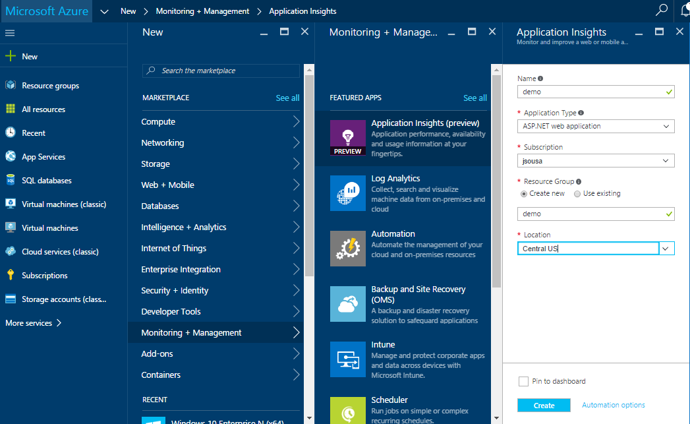Select Application Insights preview lightbulb icon
The image size is (690, 424).
348,138
